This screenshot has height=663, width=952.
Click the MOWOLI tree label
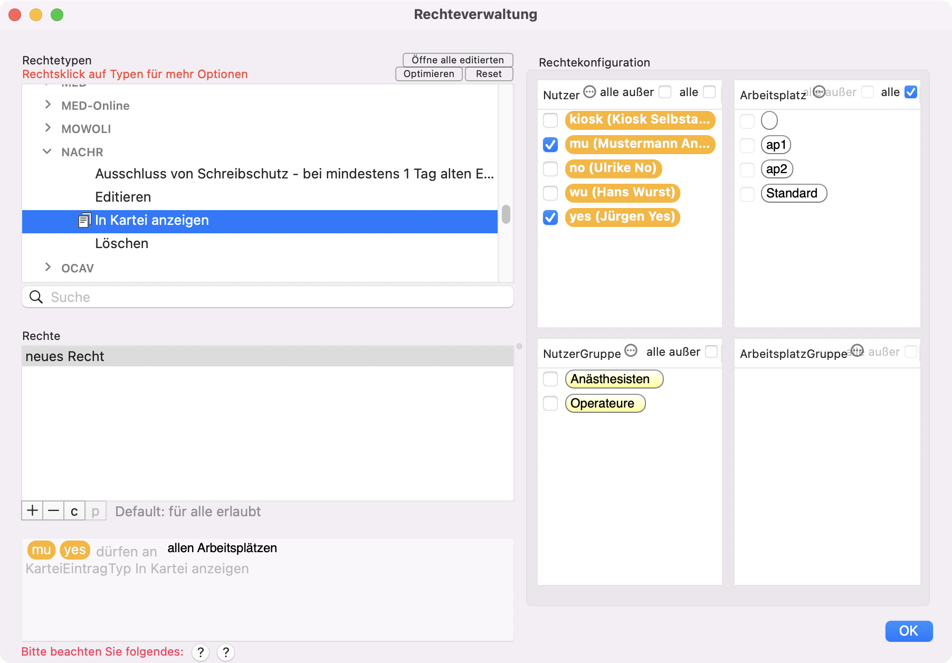pyautogui.click(x=86, y=129)
